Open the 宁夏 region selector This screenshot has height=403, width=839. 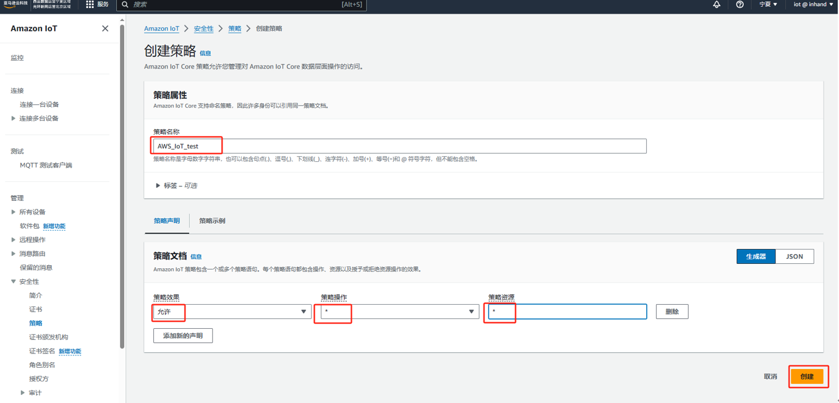(x=769, y=5)
